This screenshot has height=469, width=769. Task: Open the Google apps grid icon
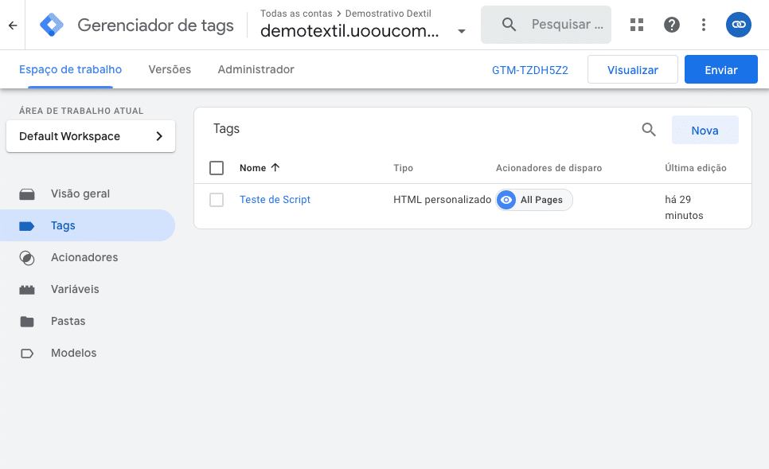point(637,25)
